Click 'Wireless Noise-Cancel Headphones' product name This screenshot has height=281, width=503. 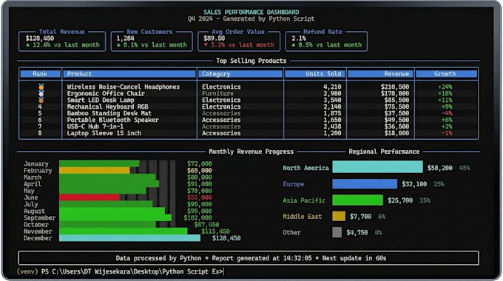pyautogui.click(x=124, y=87)
